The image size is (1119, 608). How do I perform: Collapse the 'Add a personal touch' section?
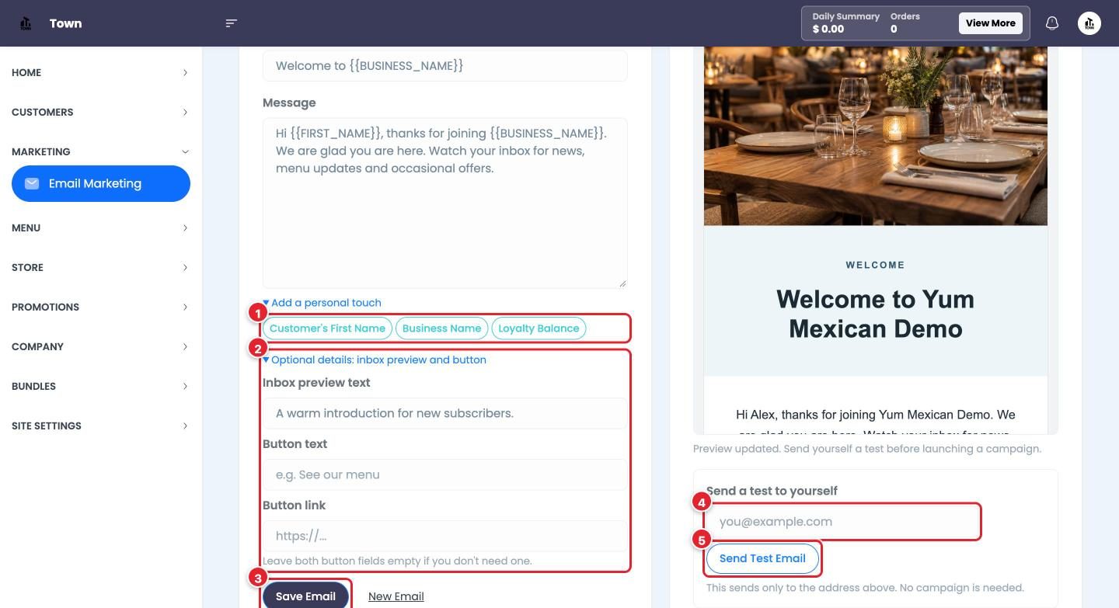322,303
